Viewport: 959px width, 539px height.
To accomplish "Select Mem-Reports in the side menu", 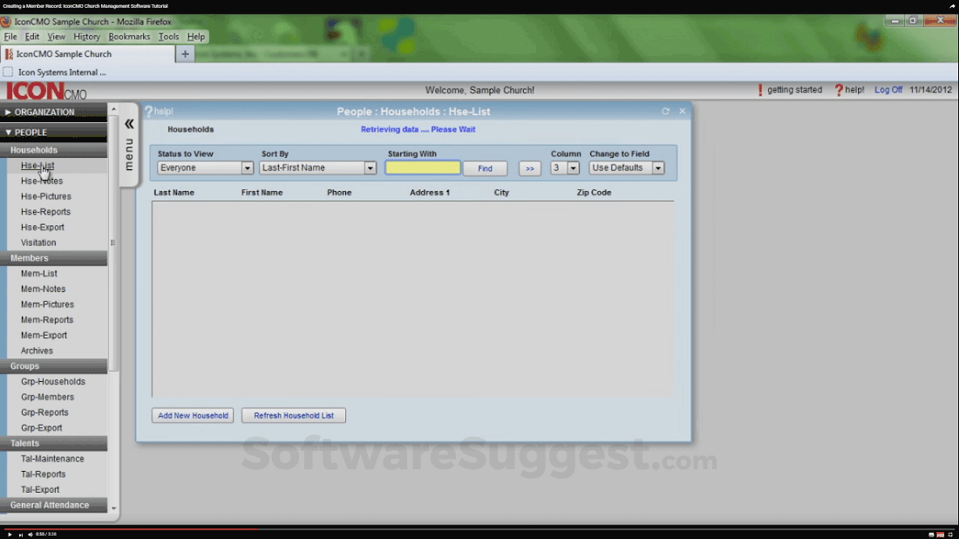I will click(x=46, y=320).
